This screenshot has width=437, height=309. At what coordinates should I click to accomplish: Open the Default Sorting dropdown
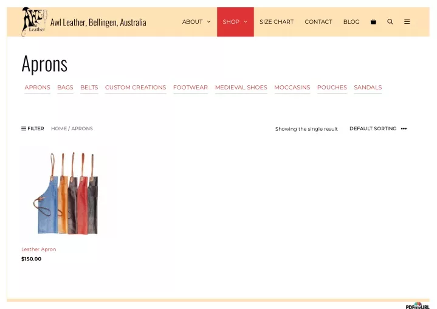click(x=373, y=128)
